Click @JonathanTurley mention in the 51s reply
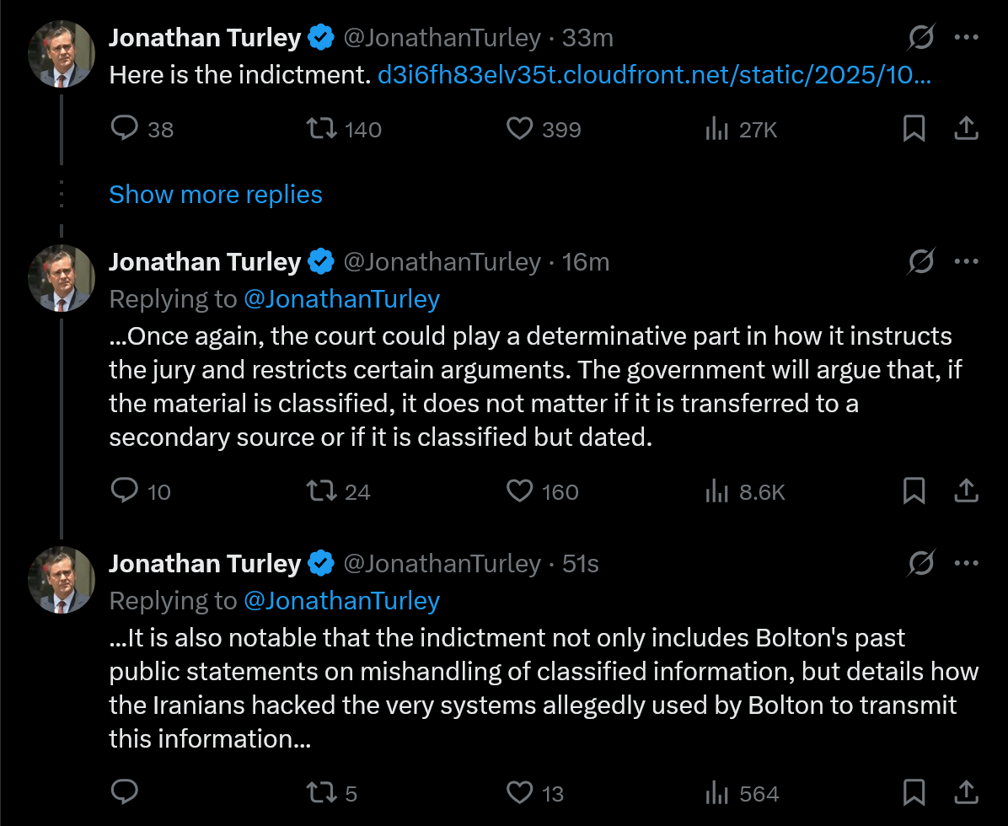Image resolution: width=1008 pixels, height=826 pixels. tap(341, 600)
